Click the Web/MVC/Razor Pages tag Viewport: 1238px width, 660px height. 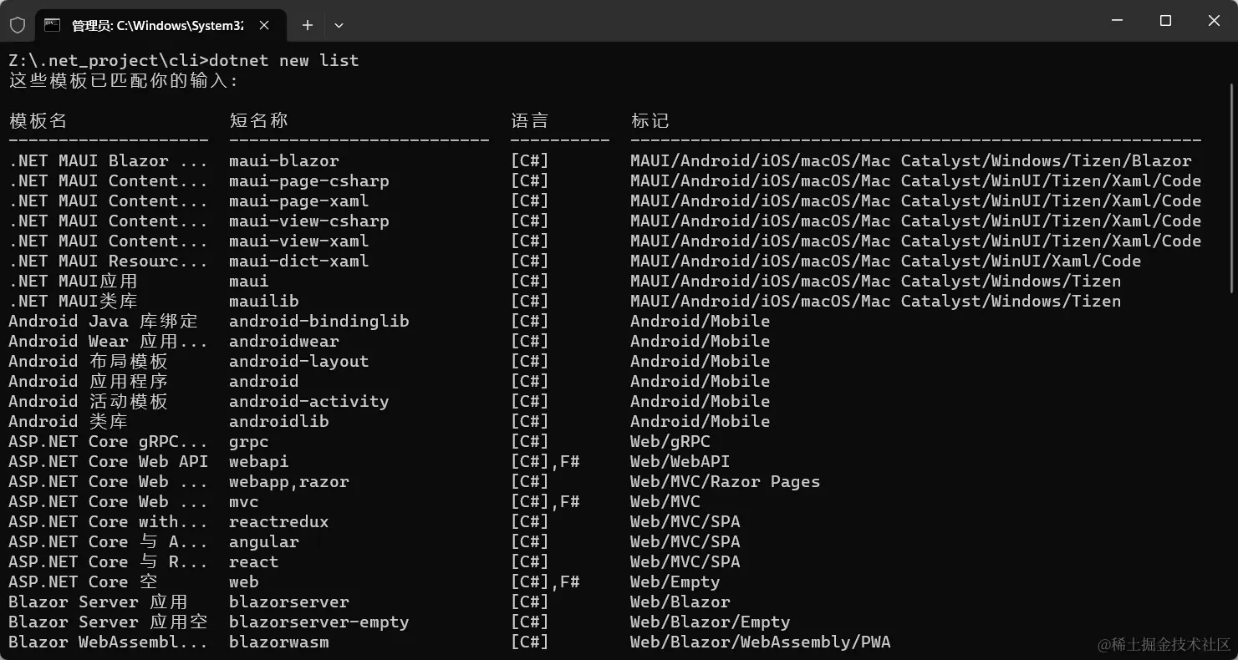[x=726, y=481]
